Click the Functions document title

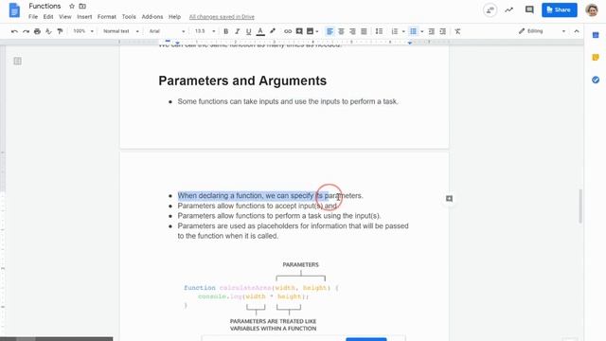click(45, 7)
